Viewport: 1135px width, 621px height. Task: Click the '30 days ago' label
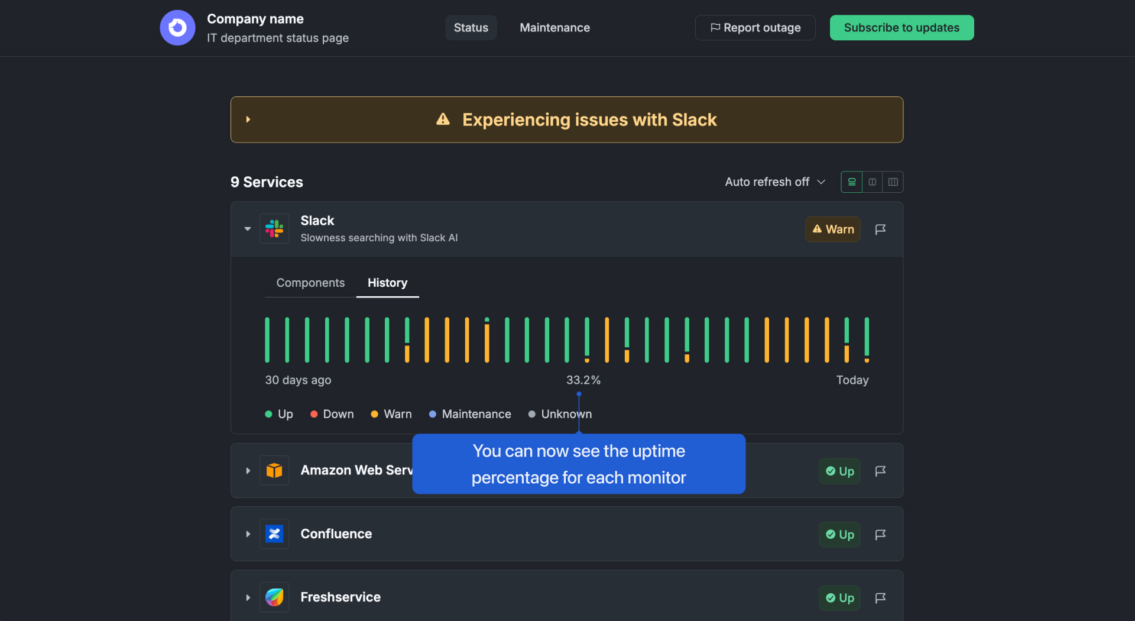[x=298, y=380]
